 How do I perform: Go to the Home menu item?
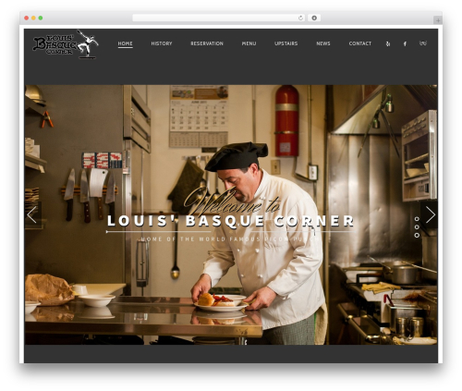click(x=125, y=43)
